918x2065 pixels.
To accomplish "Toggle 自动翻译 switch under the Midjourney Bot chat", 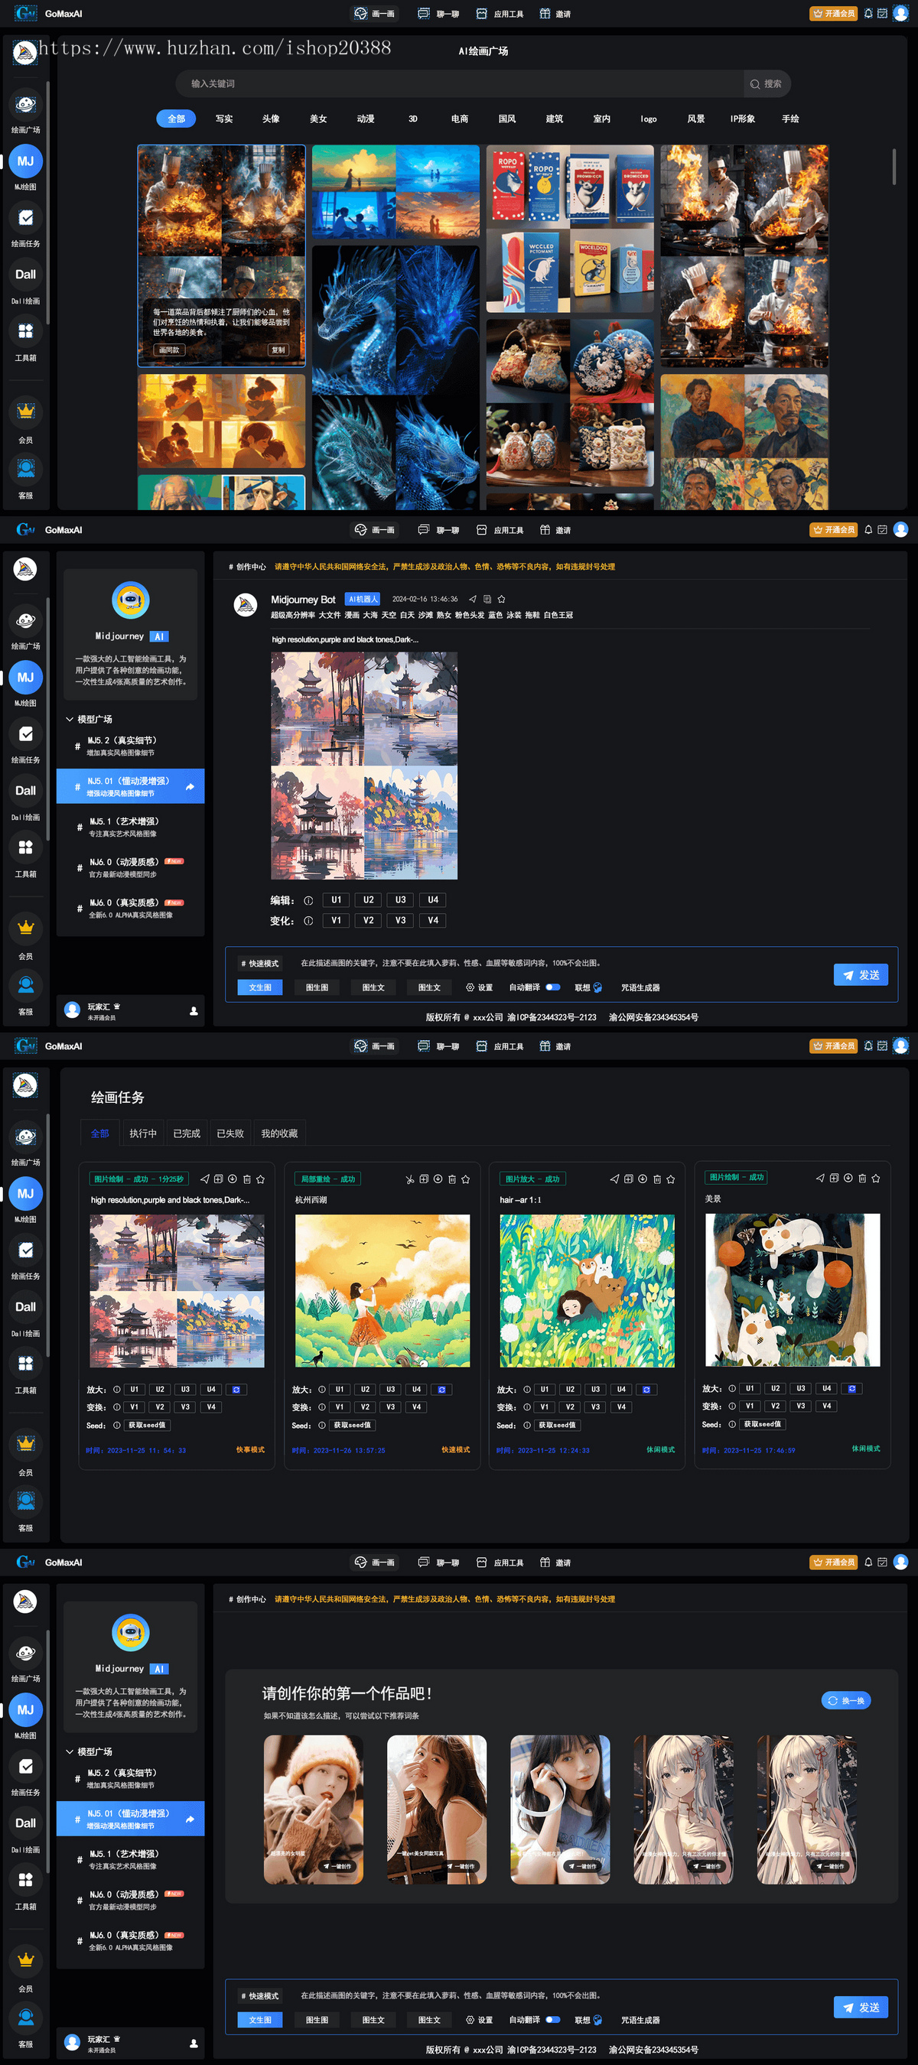I will tap(552, 987).
